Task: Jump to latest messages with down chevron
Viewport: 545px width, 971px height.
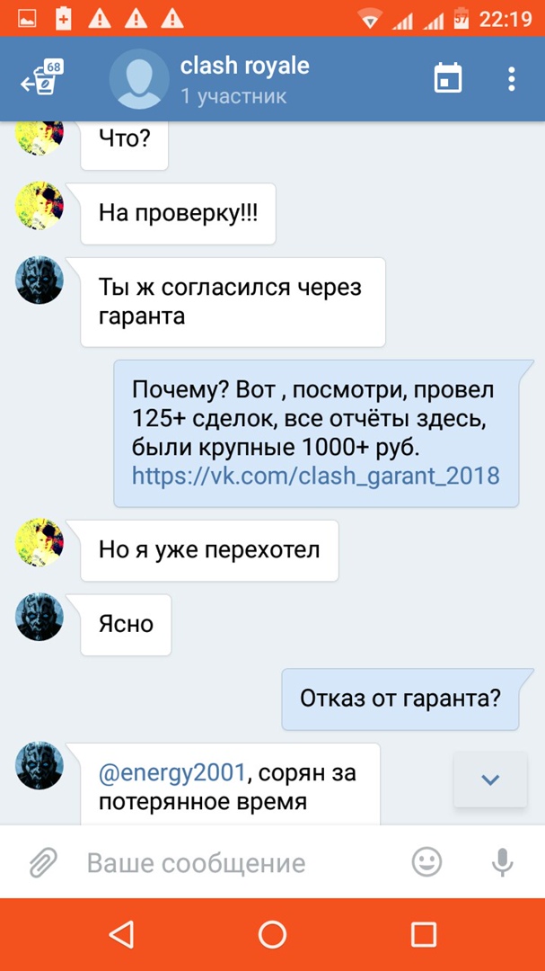Action: [490, 779]
